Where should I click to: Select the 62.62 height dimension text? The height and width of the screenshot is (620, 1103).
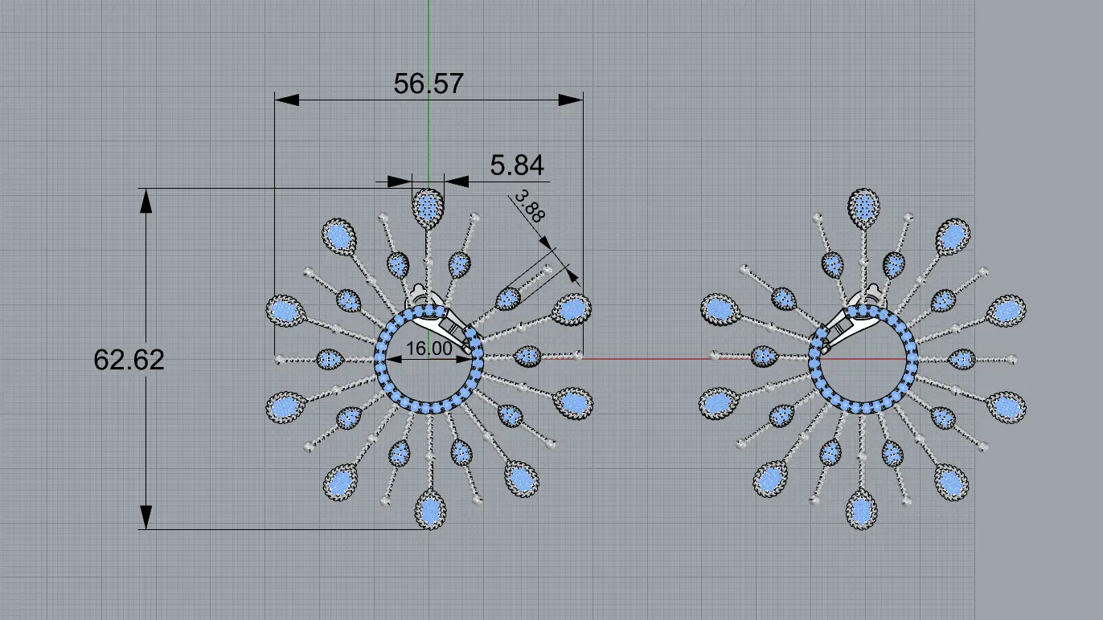[x=129, y=360]
